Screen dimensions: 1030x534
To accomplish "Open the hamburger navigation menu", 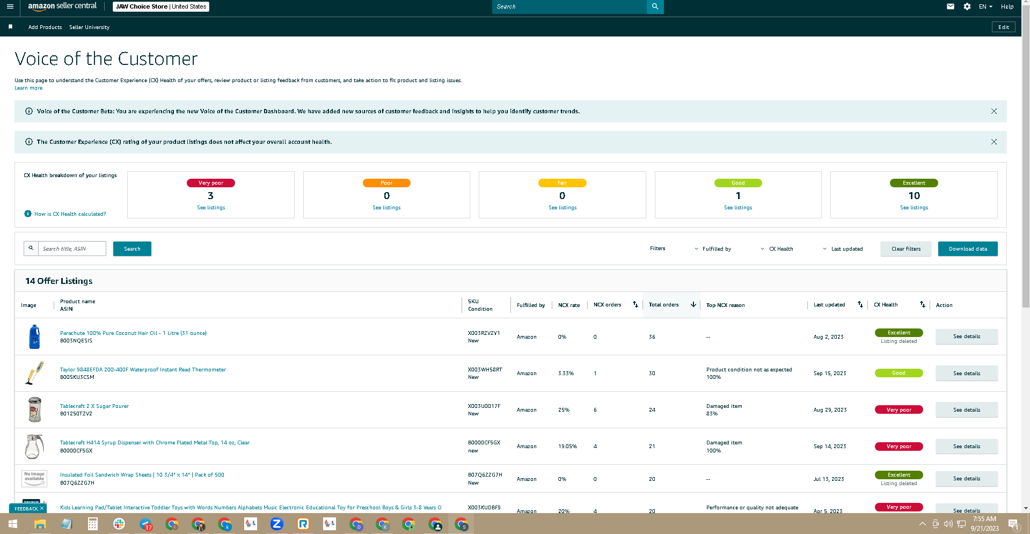I will [10, 6].
